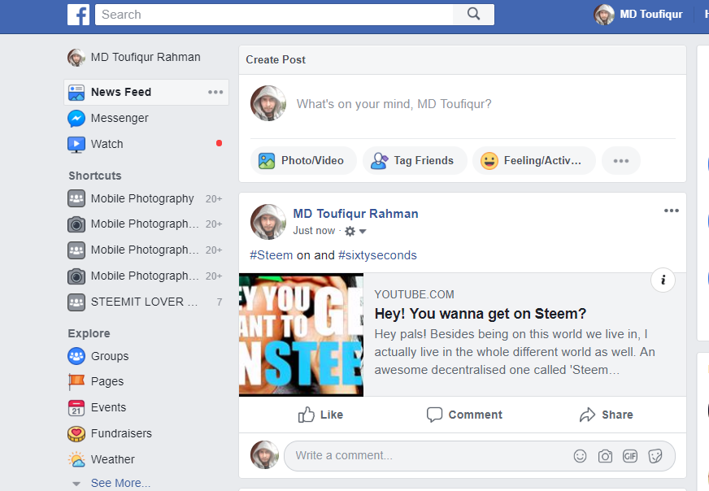709x491 pixels.
Task: Open 'Hey! You wanna get on Steem?' link
Action: [x=481, y=314]
